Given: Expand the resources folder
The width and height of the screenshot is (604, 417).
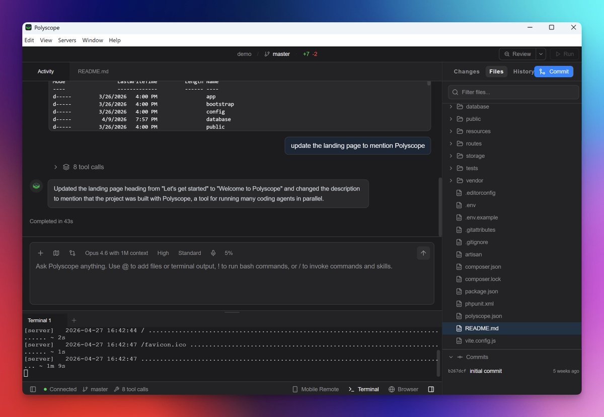Looking at the screenshot, I should click(451, 131).
